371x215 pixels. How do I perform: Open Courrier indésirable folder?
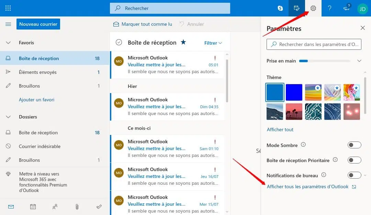point(40,146)
